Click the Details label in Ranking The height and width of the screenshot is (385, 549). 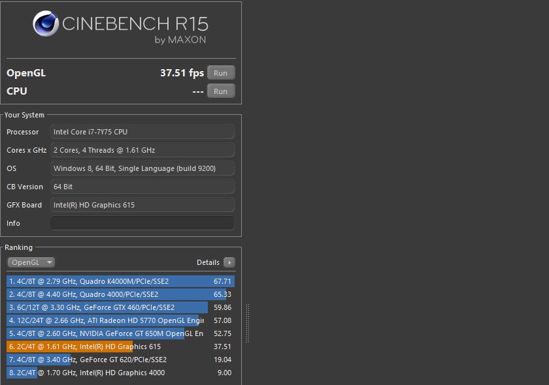tap(208, 262)
